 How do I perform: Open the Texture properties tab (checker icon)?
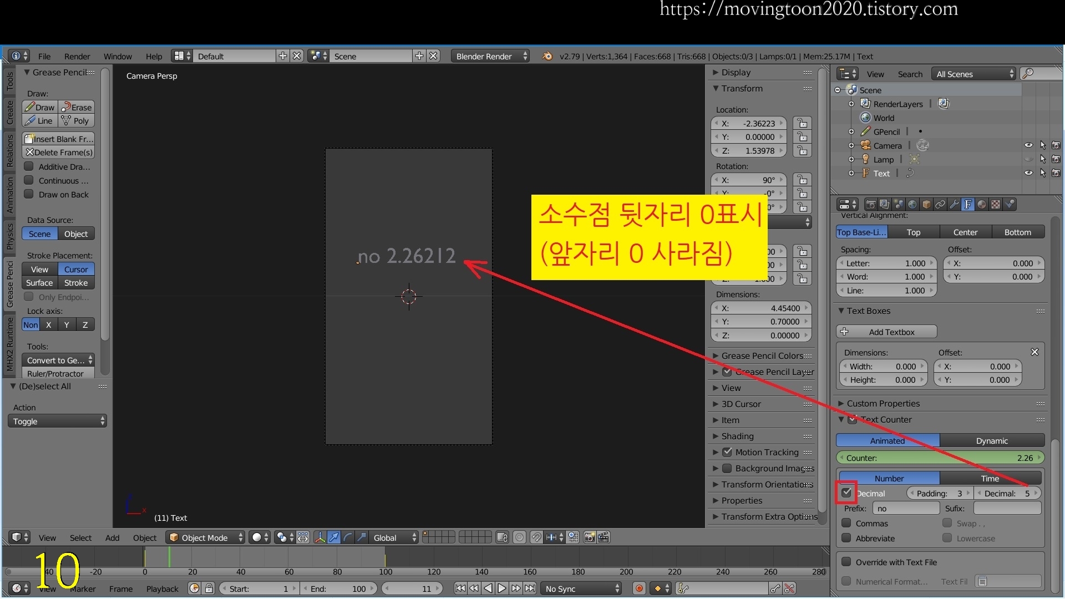(x=996, y=205)
